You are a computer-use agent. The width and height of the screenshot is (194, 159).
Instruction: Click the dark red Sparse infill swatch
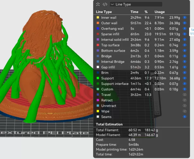click(x=98, y=34)
